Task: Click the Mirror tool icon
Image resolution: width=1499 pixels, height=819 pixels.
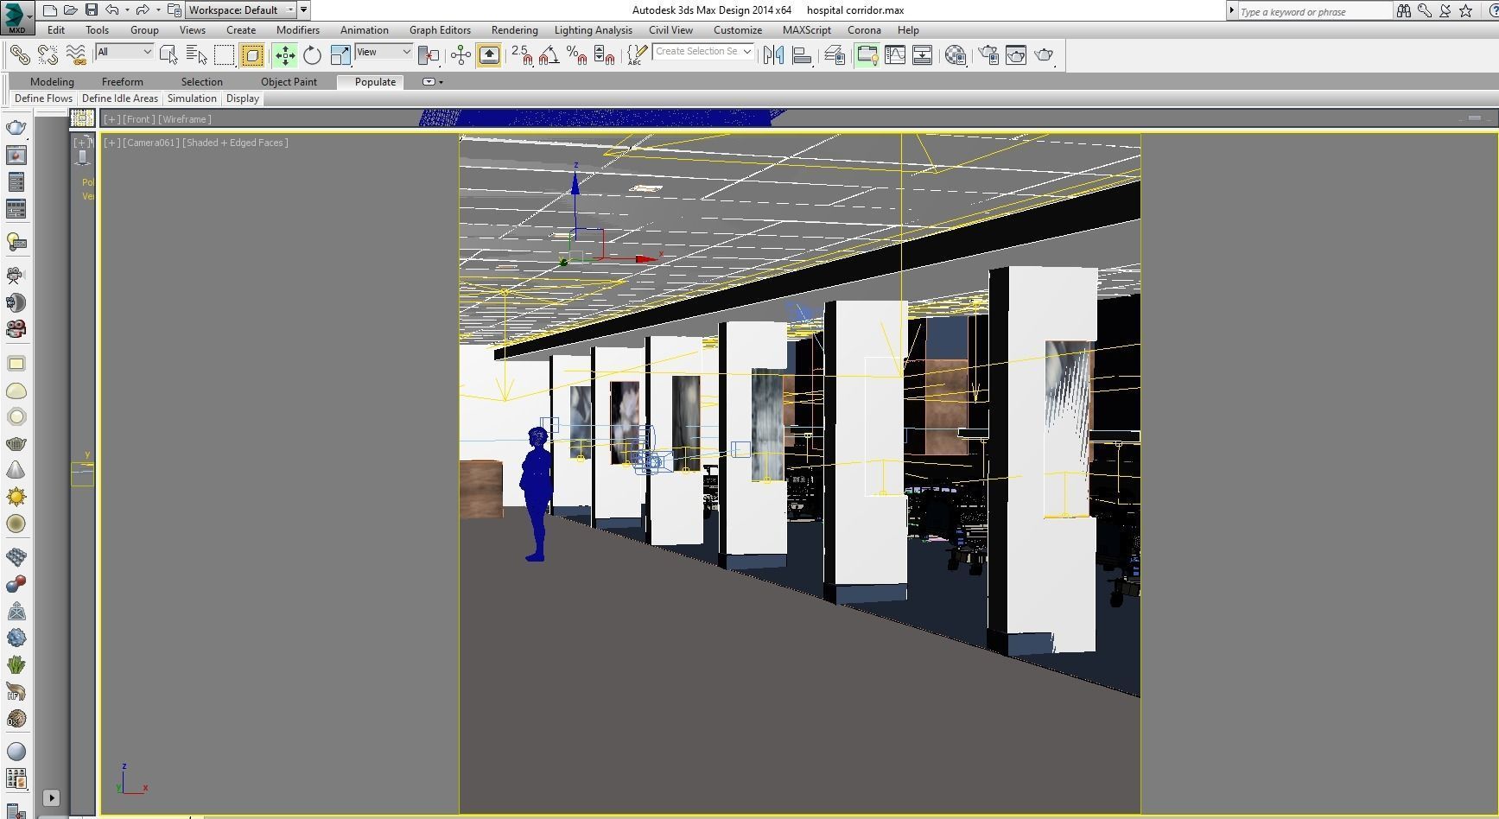Action: coord(774,55)
